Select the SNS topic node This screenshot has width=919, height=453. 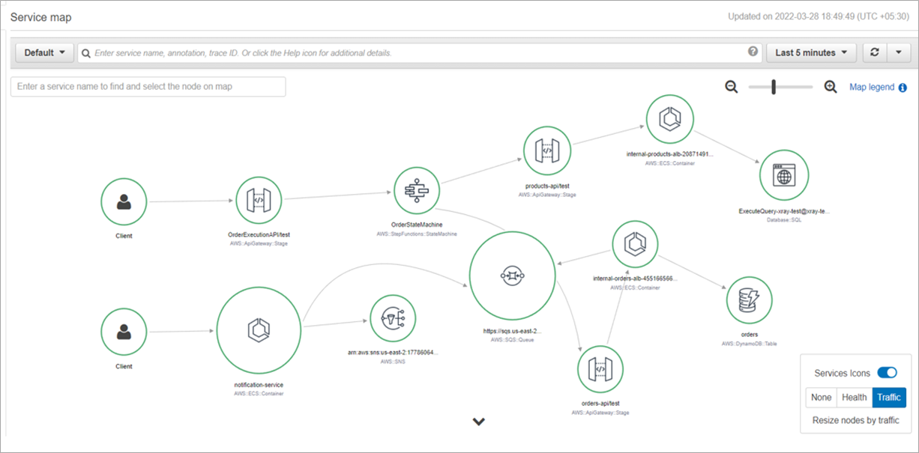[x=394, y=317]
